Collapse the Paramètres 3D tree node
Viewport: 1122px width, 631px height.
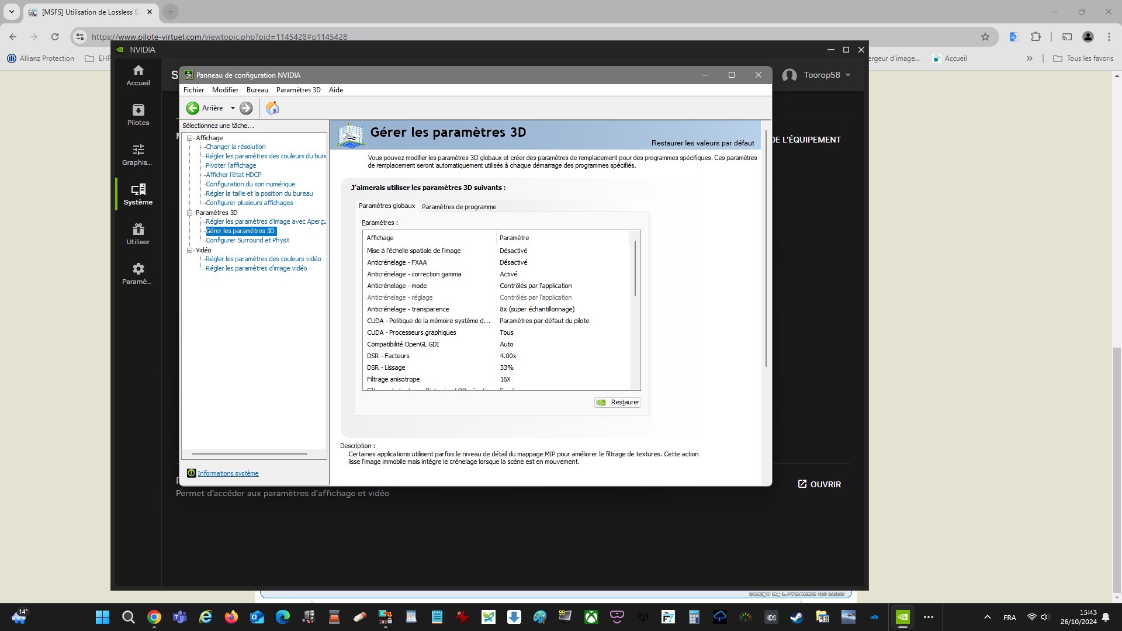[190, 213]
